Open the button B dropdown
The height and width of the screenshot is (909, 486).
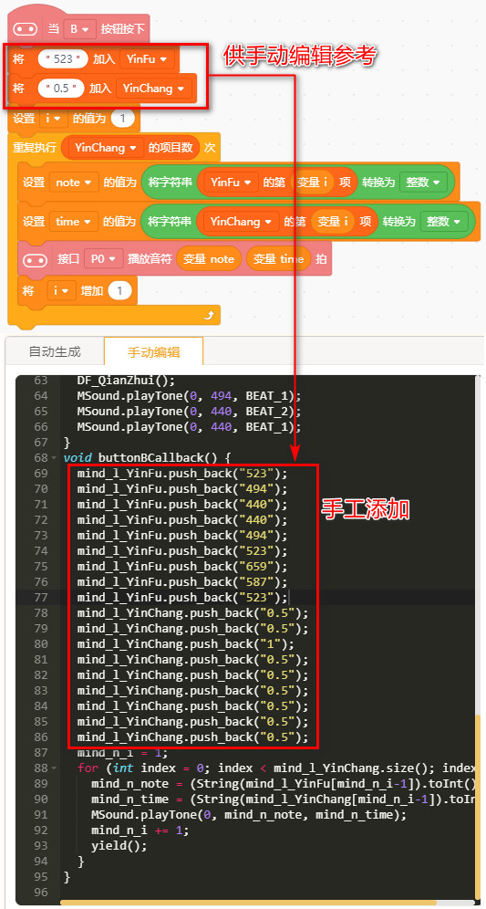80,28
